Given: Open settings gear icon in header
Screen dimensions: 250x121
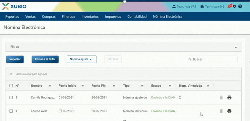Looking at the screenshot, I should tap(234, 6).
